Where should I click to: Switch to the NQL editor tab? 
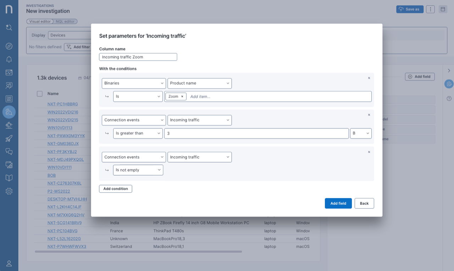[x=65, y=22]
